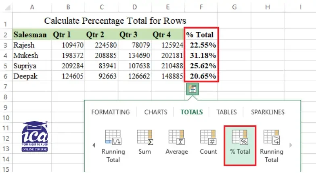316x173 pixels.
Task: Click the Quick Analysis button below column F
Action: click(x=193, y=89)
